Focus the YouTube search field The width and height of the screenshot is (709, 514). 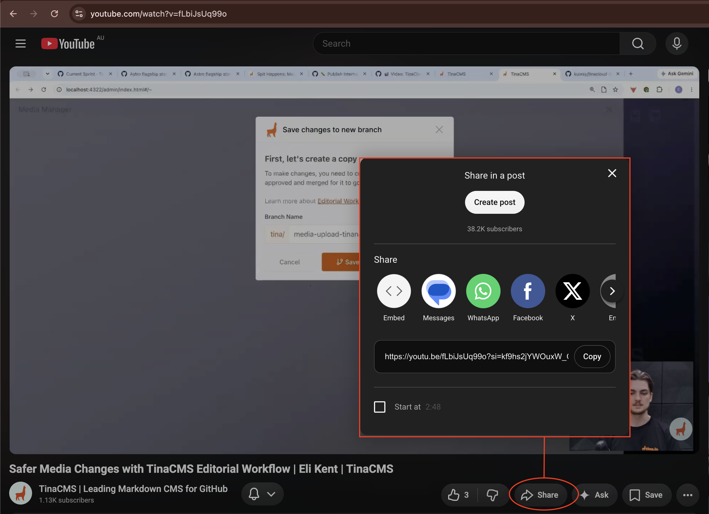point(466,44)
